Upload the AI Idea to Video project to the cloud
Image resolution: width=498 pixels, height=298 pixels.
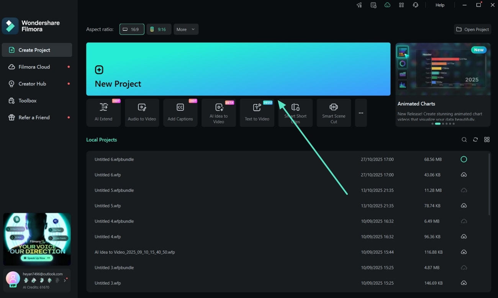pyautogui.click(x=464, y=252)
